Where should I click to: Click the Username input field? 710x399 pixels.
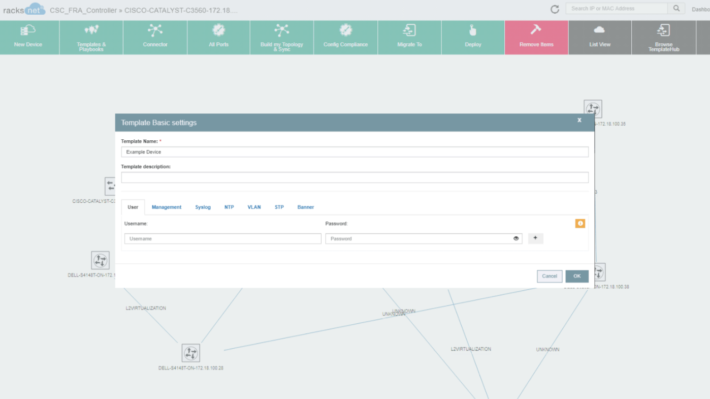(x=222, y=238)
